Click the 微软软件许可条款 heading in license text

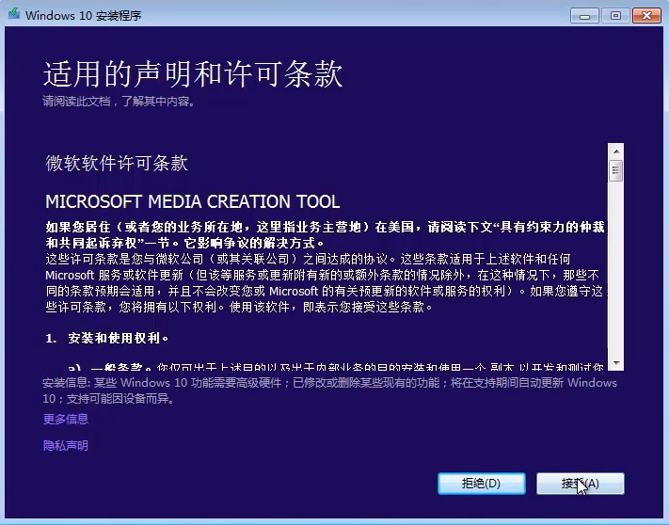pos(117,163)
